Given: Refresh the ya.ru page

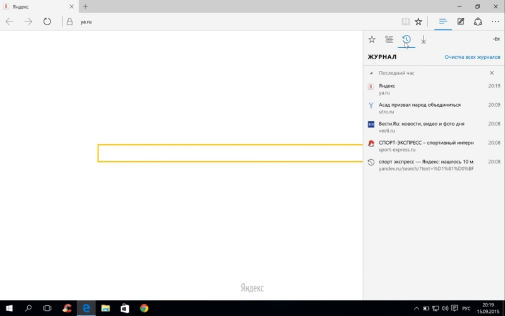Looking at the screenshot, I should click(47, 21).
